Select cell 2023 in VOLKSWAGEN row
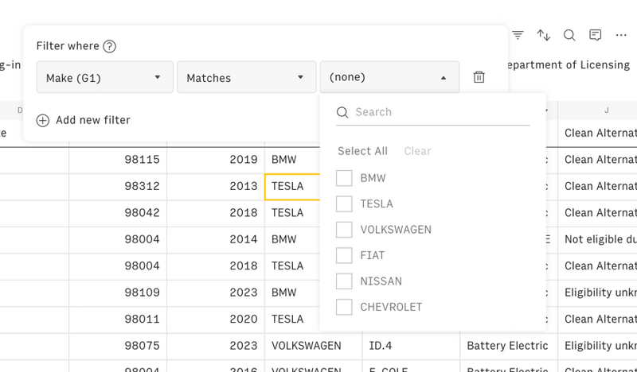637x372 pixels. coord(216,346)
